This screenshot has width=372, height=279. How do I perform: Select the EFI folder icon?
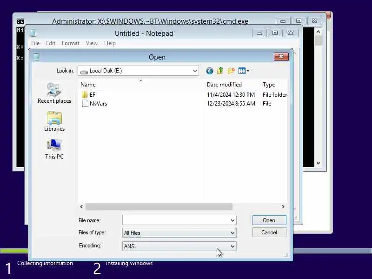[85, 95]
